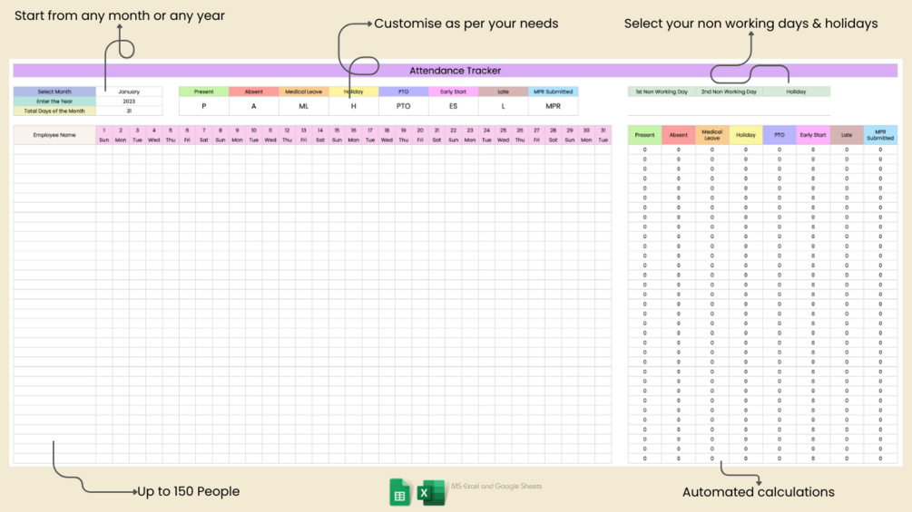
Task: Select the legend code cell 'ES'
Action: [453, 106]
